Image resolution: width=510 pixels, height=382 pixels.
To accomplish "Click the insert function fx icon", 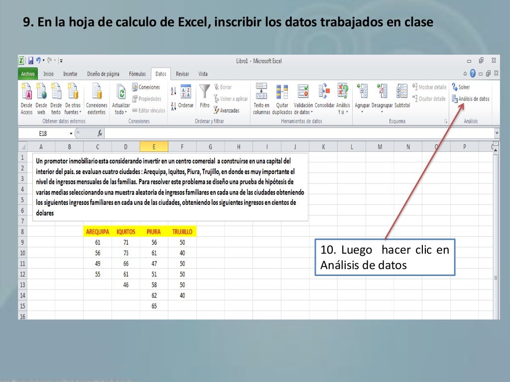I will coord(100,133).
